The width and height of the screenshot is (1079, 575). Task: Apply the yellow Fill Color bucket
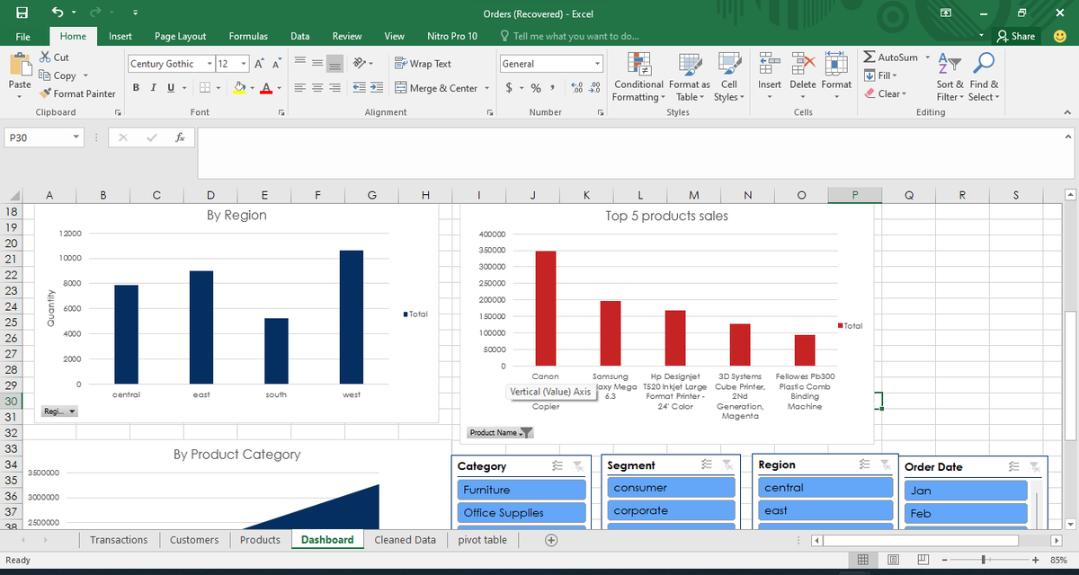239,88
